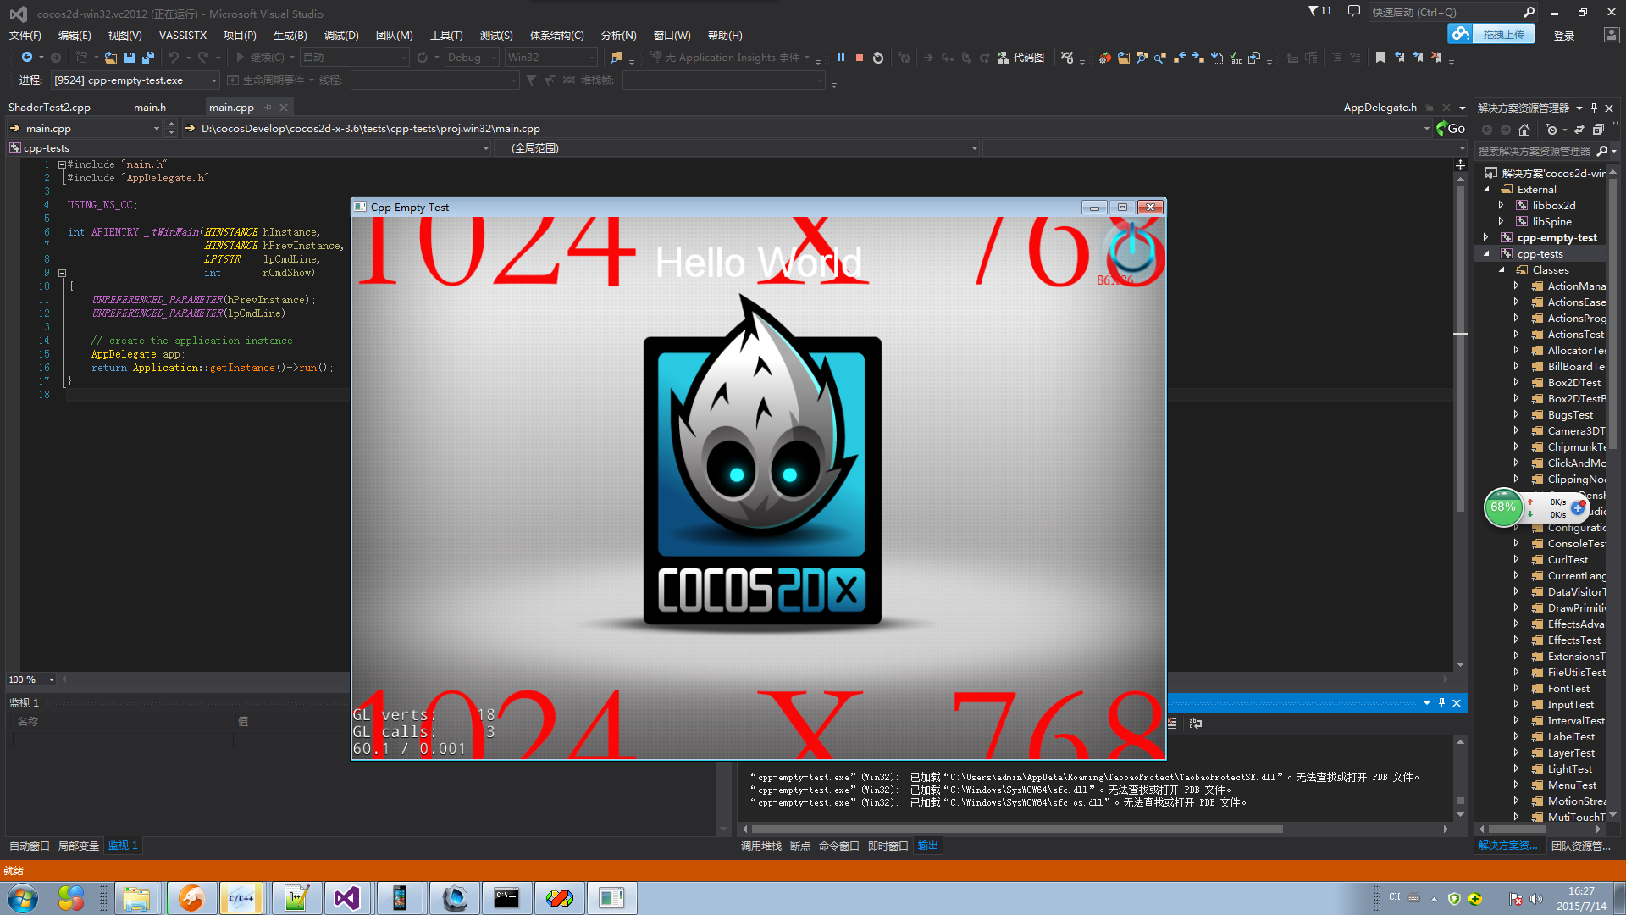
Task: Click the Clear bookmarks icon with red X
Action: pos(1436,58)
